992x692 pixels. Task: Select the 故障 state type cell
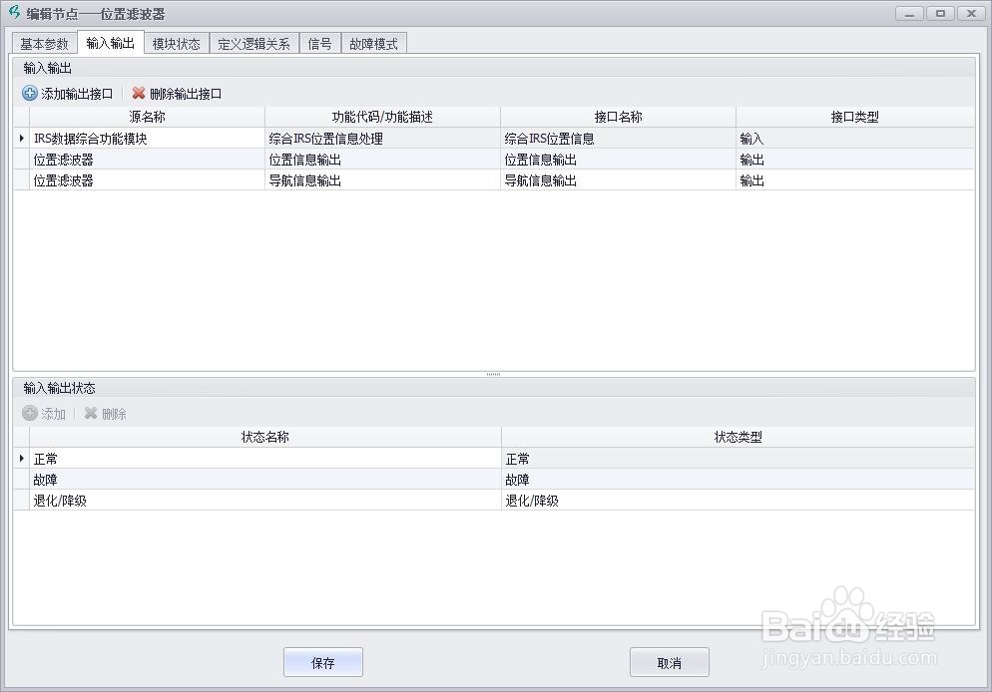click(738, 479)
